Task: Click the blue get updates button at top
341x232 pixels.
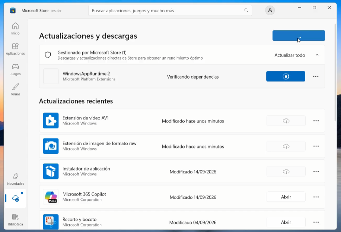Action: (299, 35)
